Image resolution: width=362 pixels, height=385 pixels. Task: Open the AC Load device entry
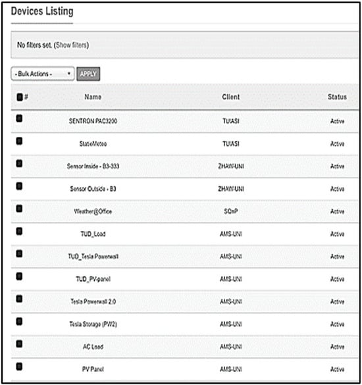(x=93, y=347)
